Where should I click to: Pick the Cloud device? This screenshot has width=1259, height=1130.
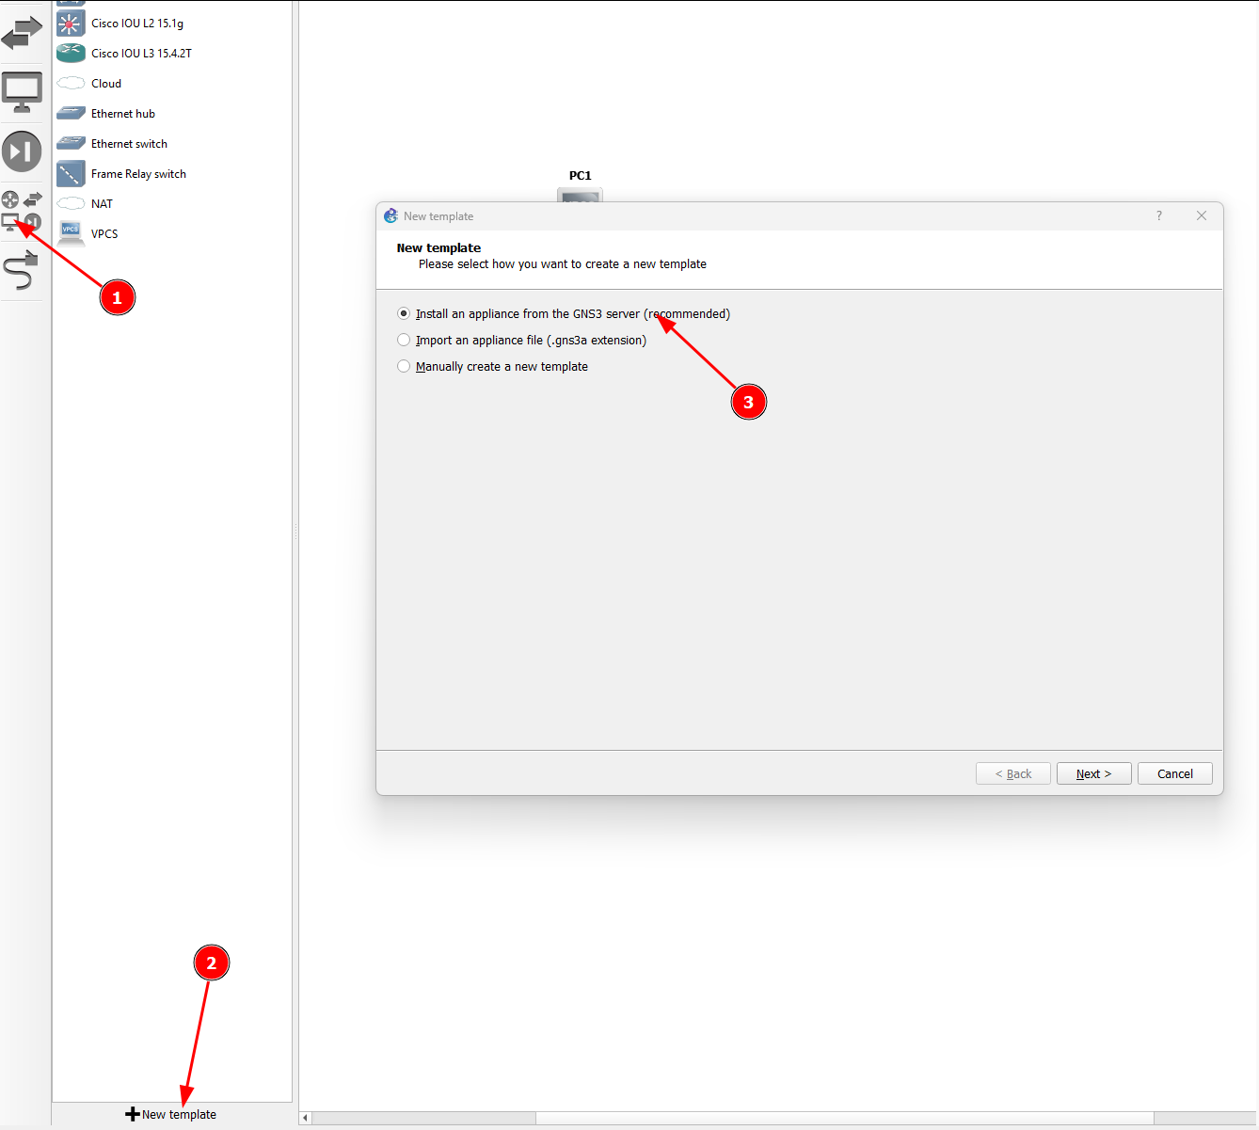[105, 84]
